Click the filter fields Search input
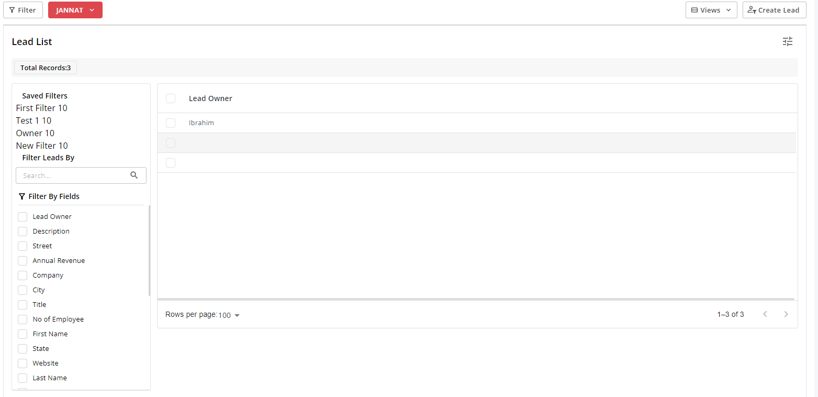This screenshot has height=397, width=818. click(73, 175)
